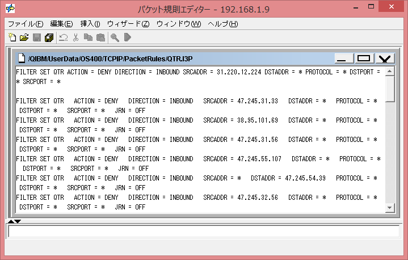Image resolution: width=408 pixels, height=260 pixels.
Task: Click the split pane up-arrow expander
Action: (10, 221)
